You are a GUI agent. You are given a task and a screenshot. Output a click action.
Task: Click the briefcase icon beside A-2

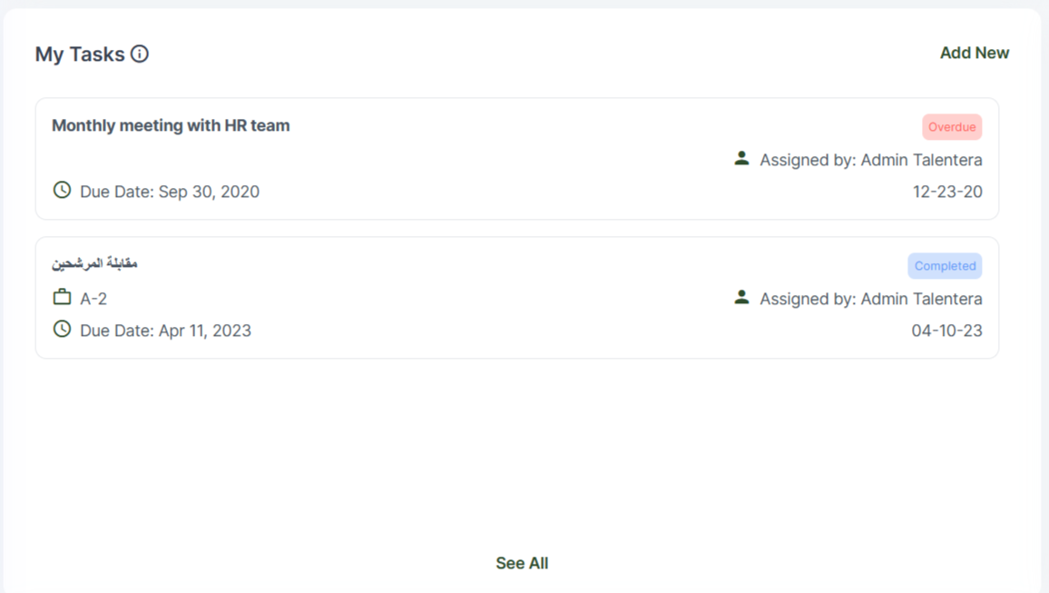pyautogui.click(x=62, y=297)
